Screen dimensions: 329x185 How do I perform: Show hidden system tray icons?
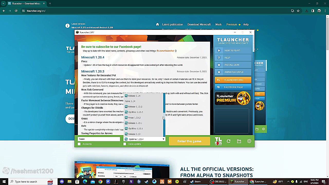288,182
